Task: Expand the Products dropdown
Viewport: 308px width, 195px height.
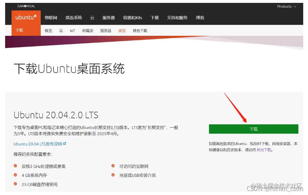Action: (287, 6)
